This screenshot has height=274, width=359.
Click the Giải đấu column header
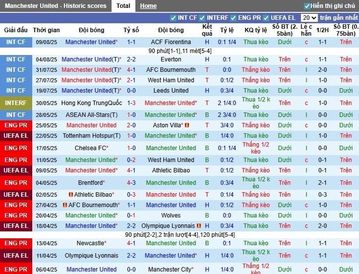(x=16, y=30)
